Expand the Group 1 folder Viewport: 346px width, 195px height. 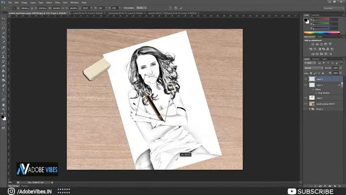(310, 109)
